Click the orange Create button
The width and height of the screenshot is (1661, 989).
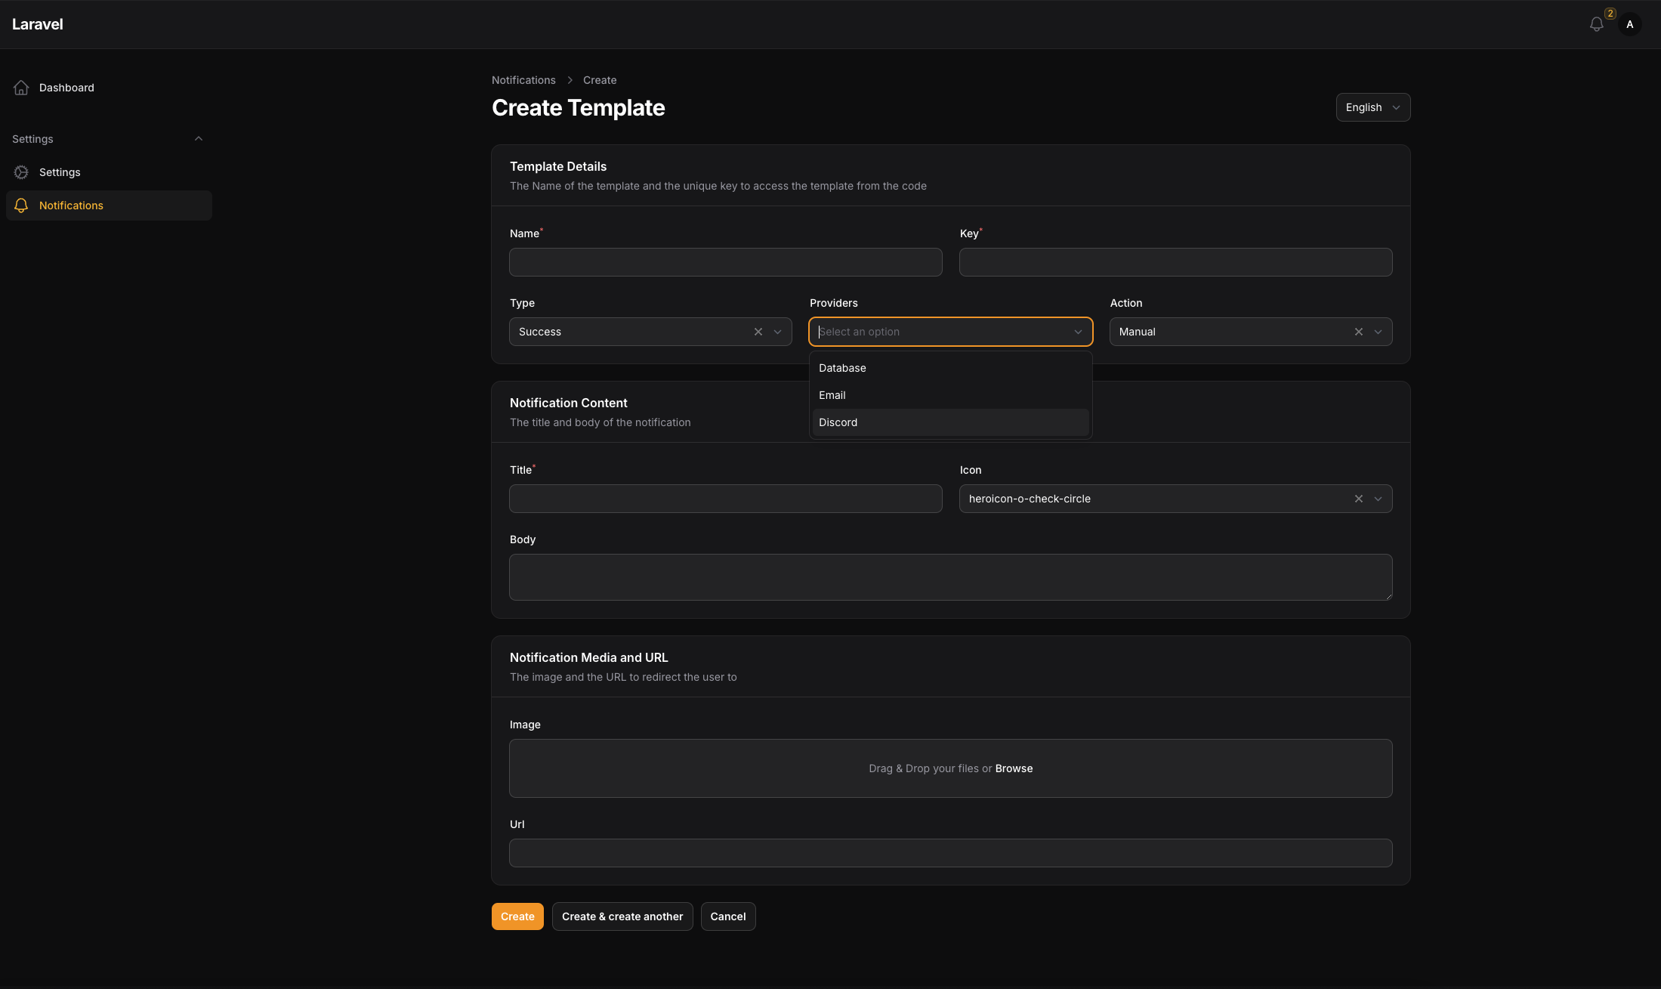(x=517, y=916)
